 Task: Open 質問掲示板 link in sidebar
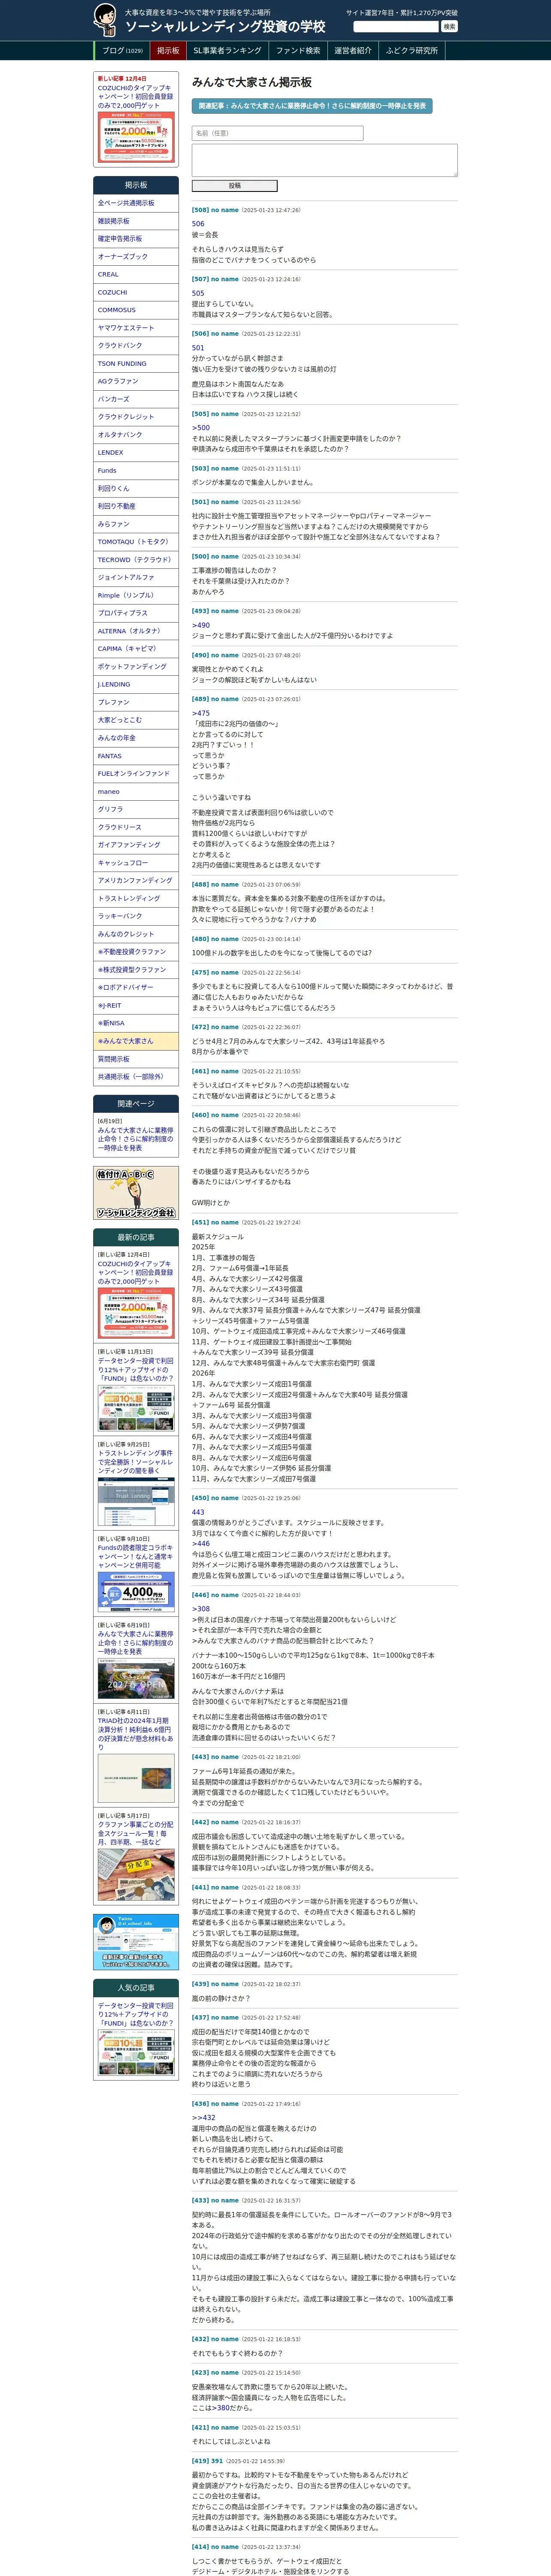click(136, 1059)
